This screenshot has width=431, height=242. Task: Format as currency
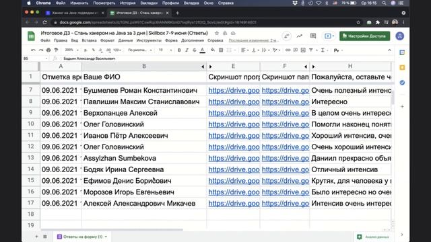[86, 50]
